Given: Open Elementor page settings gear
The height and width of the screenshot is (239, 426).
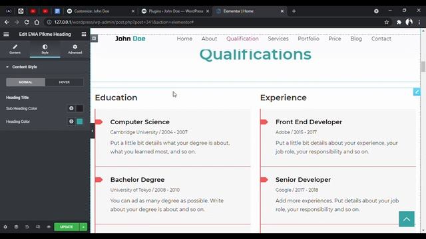Looking at the screenshot, I should pos(5,227).
